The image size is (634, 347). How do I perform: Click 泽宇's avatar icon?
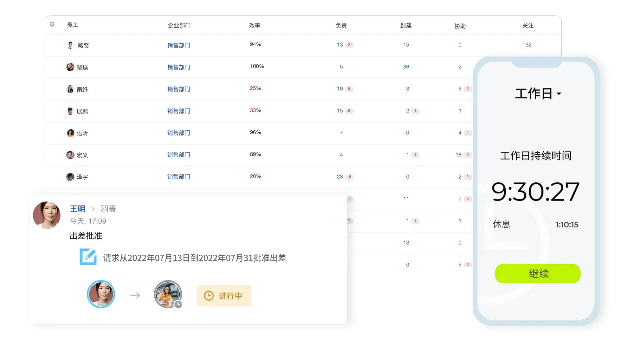pyautogui.click(x=70, y=177)
